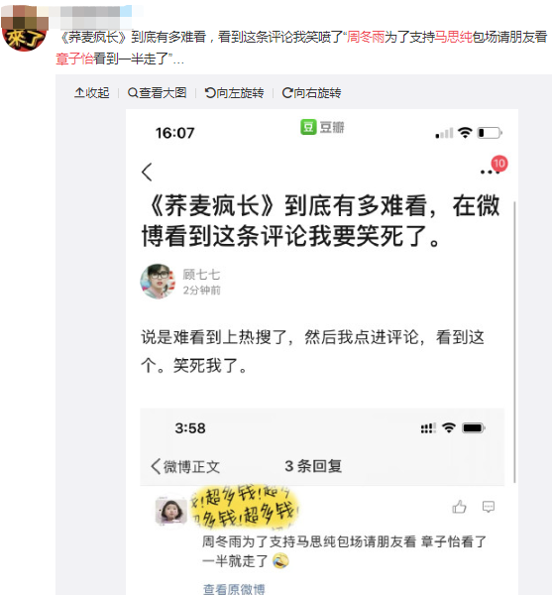Rotate image right with 向右旋转

tap(311, 92)
